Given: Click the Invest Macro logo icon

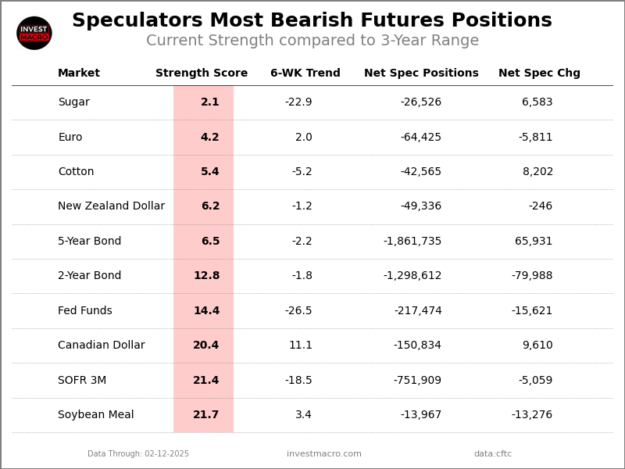Looking at the screenshot, I should [x=34, y=34].
